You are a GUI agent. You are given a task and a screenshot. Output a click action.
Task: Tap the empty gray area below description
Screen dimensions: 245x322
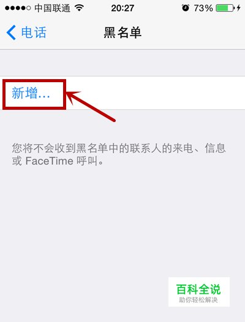(x=102, y=226)
